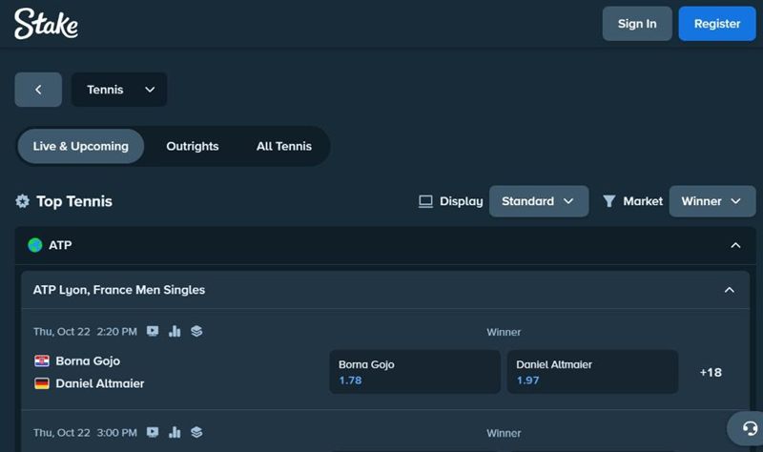Click the Sign In button
Screen dimensions: 763x452
637,23
